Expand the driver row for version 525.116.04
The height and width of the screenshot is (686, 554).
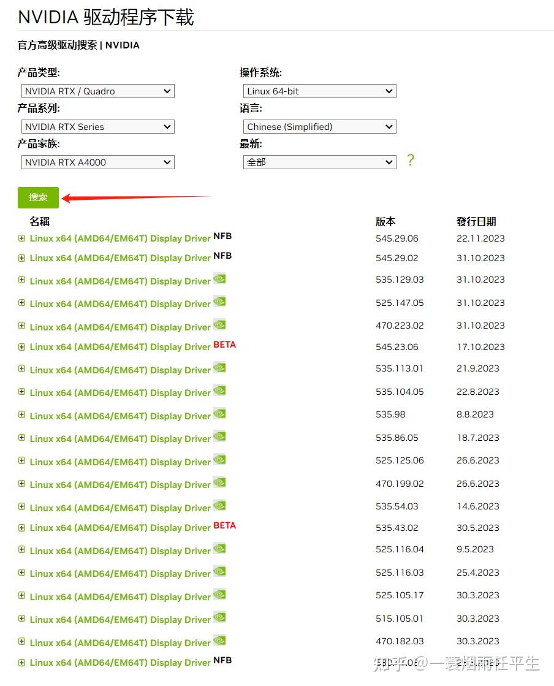[x=22, y=549]
